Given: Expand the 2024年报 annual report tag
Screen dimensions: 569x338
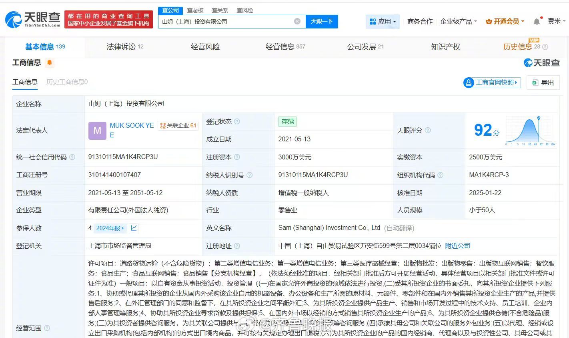Looking at the screenshot, I should [x=110, y=228].
